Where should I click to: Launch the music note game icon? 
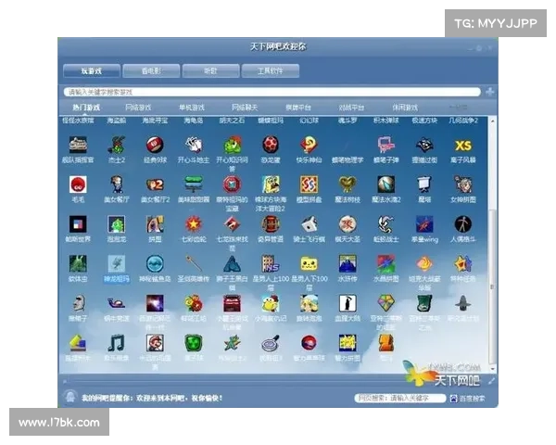tap(117, 343)
